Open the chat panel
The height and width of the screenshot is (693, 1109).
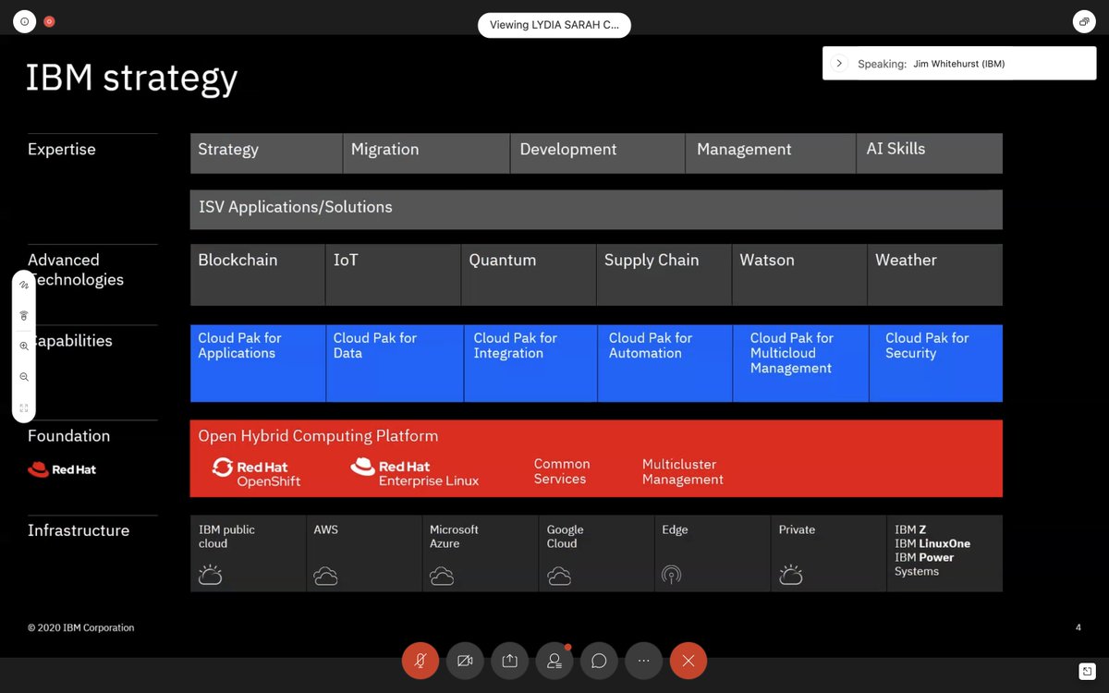pos(599,661)
